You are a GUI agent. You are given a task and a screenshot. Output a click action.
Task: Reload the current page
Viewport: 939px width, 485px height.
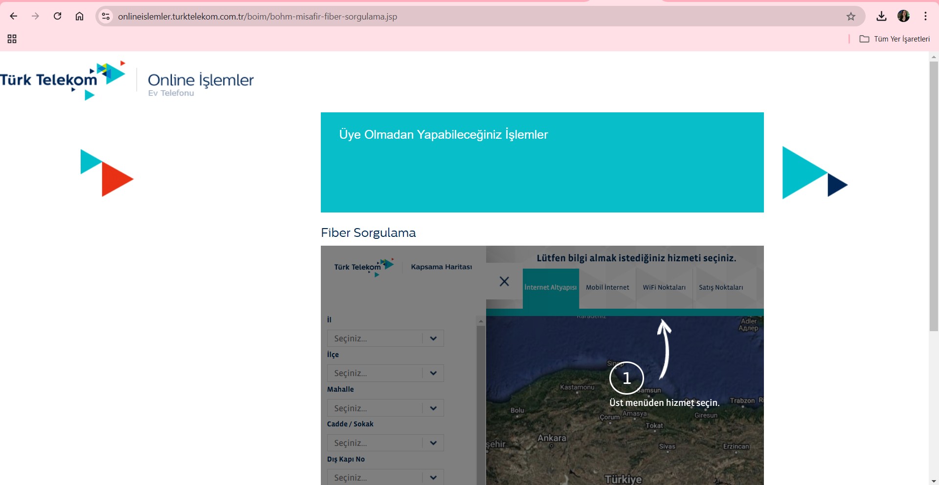point(57,16)
